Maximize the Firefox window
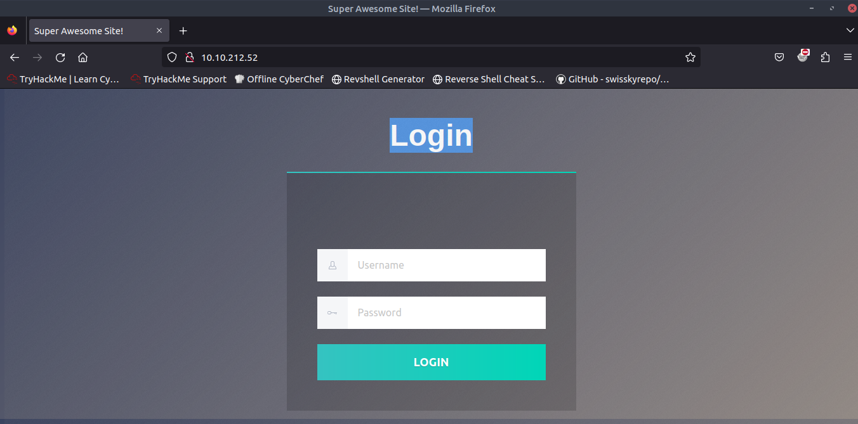The image size is (858, 424). [x=831, y=8]
